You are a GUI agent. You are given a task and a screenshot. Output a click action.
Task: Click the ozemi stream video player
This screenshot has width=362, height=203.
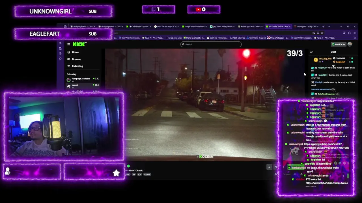point(204,104)
